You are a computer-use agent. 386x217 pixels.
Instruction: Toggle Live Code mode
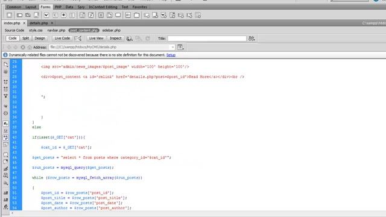click(62, 39)
